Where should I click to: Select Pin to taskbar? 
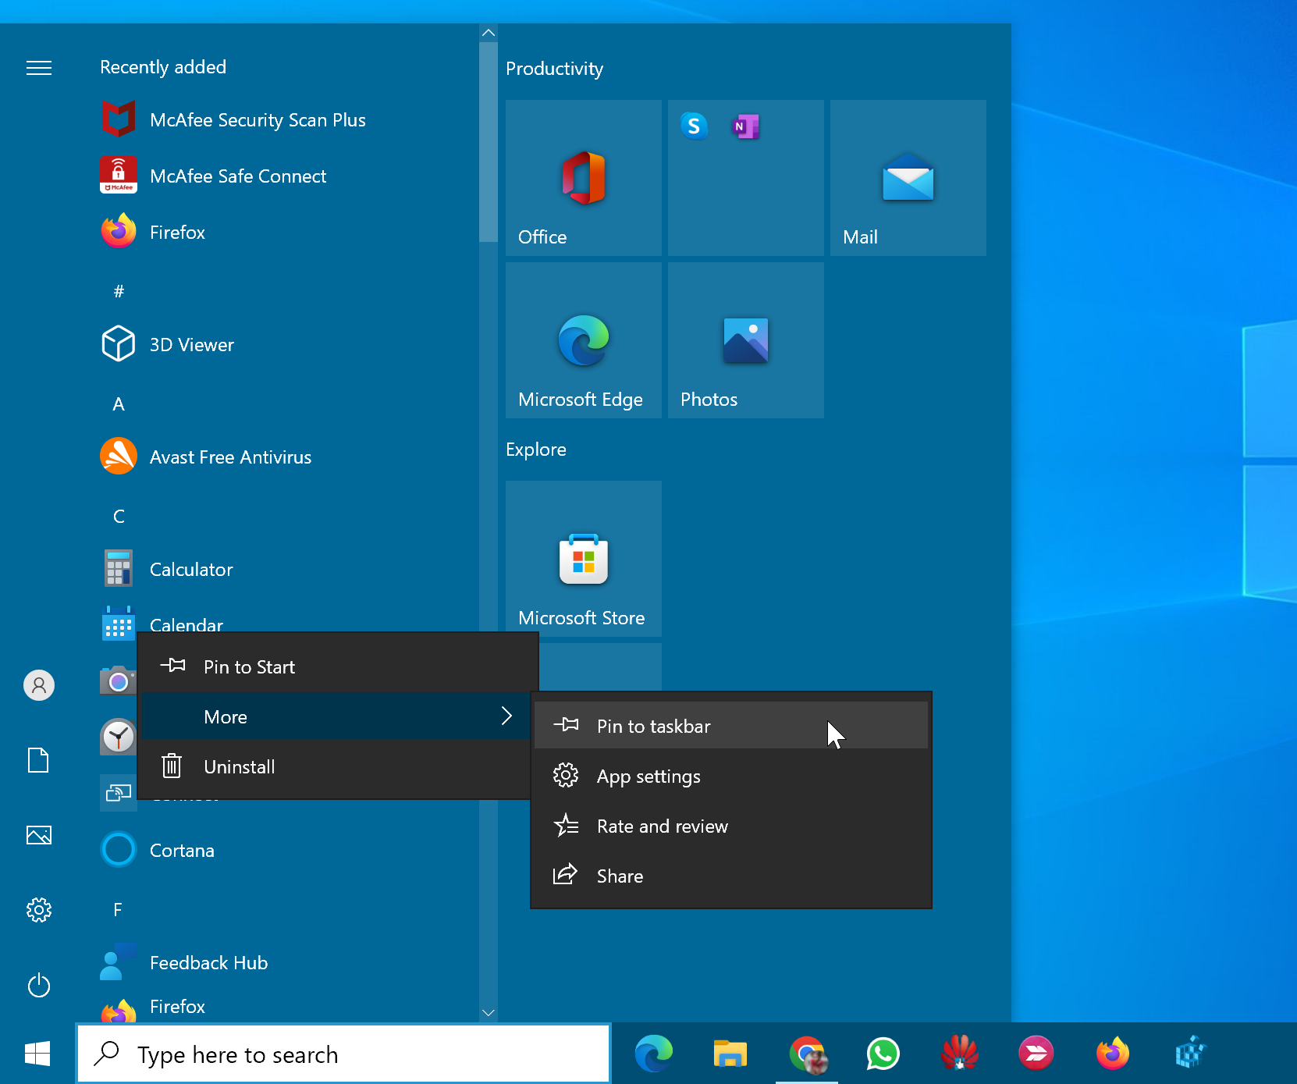[653, 727]
